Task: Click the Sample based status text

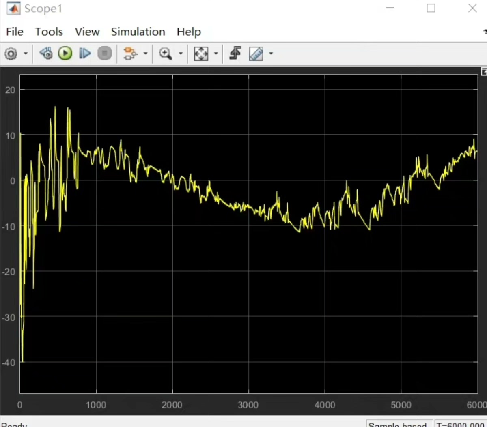Action: 397,424
